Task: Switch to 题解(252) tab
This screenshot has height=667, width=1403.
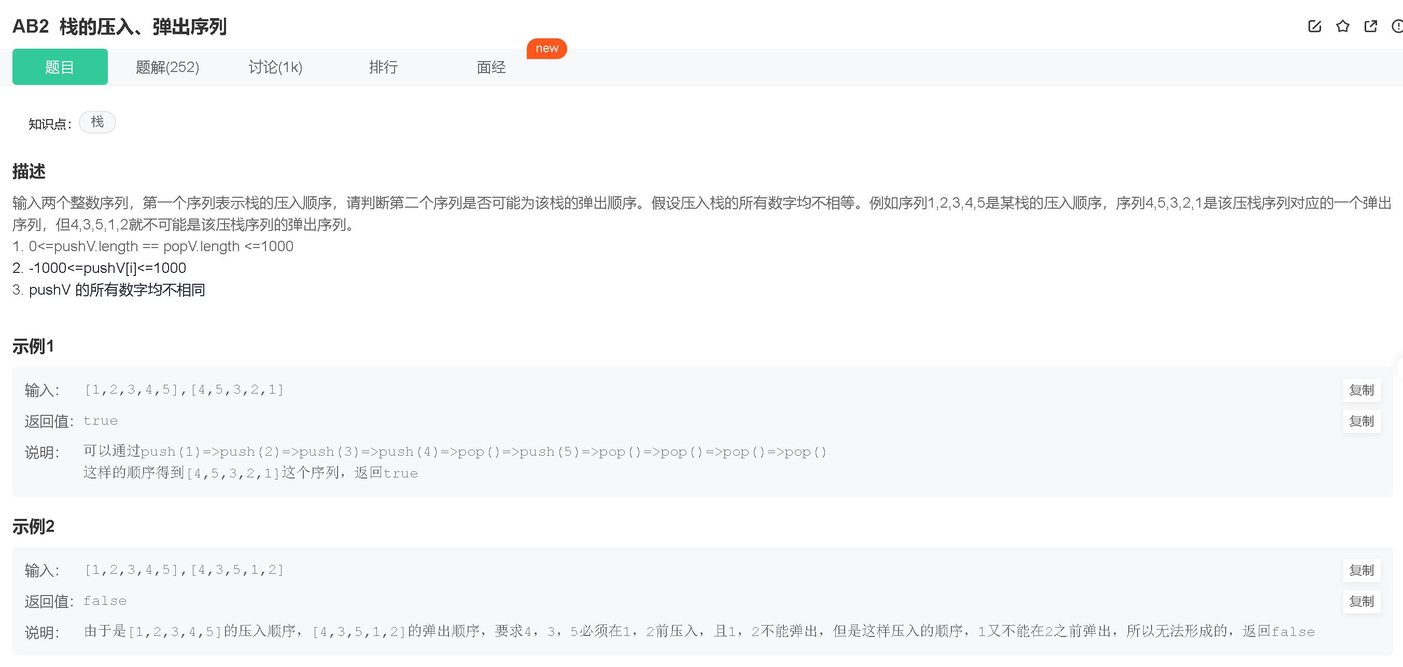Action: click(167, 67)
